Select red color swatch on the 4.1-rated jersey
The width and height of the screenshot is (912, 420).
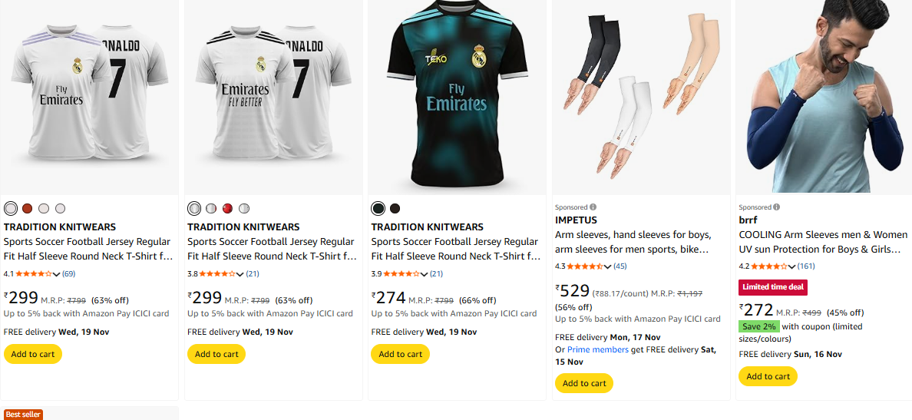[27, 208]
